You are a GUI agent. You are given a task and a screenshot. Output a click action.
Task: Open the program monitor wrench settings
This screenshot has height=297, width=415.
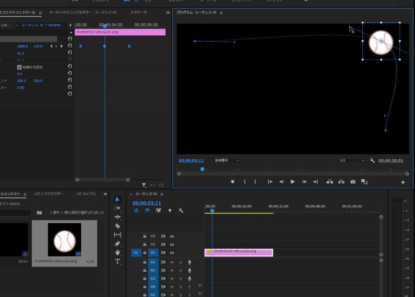(372, 160)
